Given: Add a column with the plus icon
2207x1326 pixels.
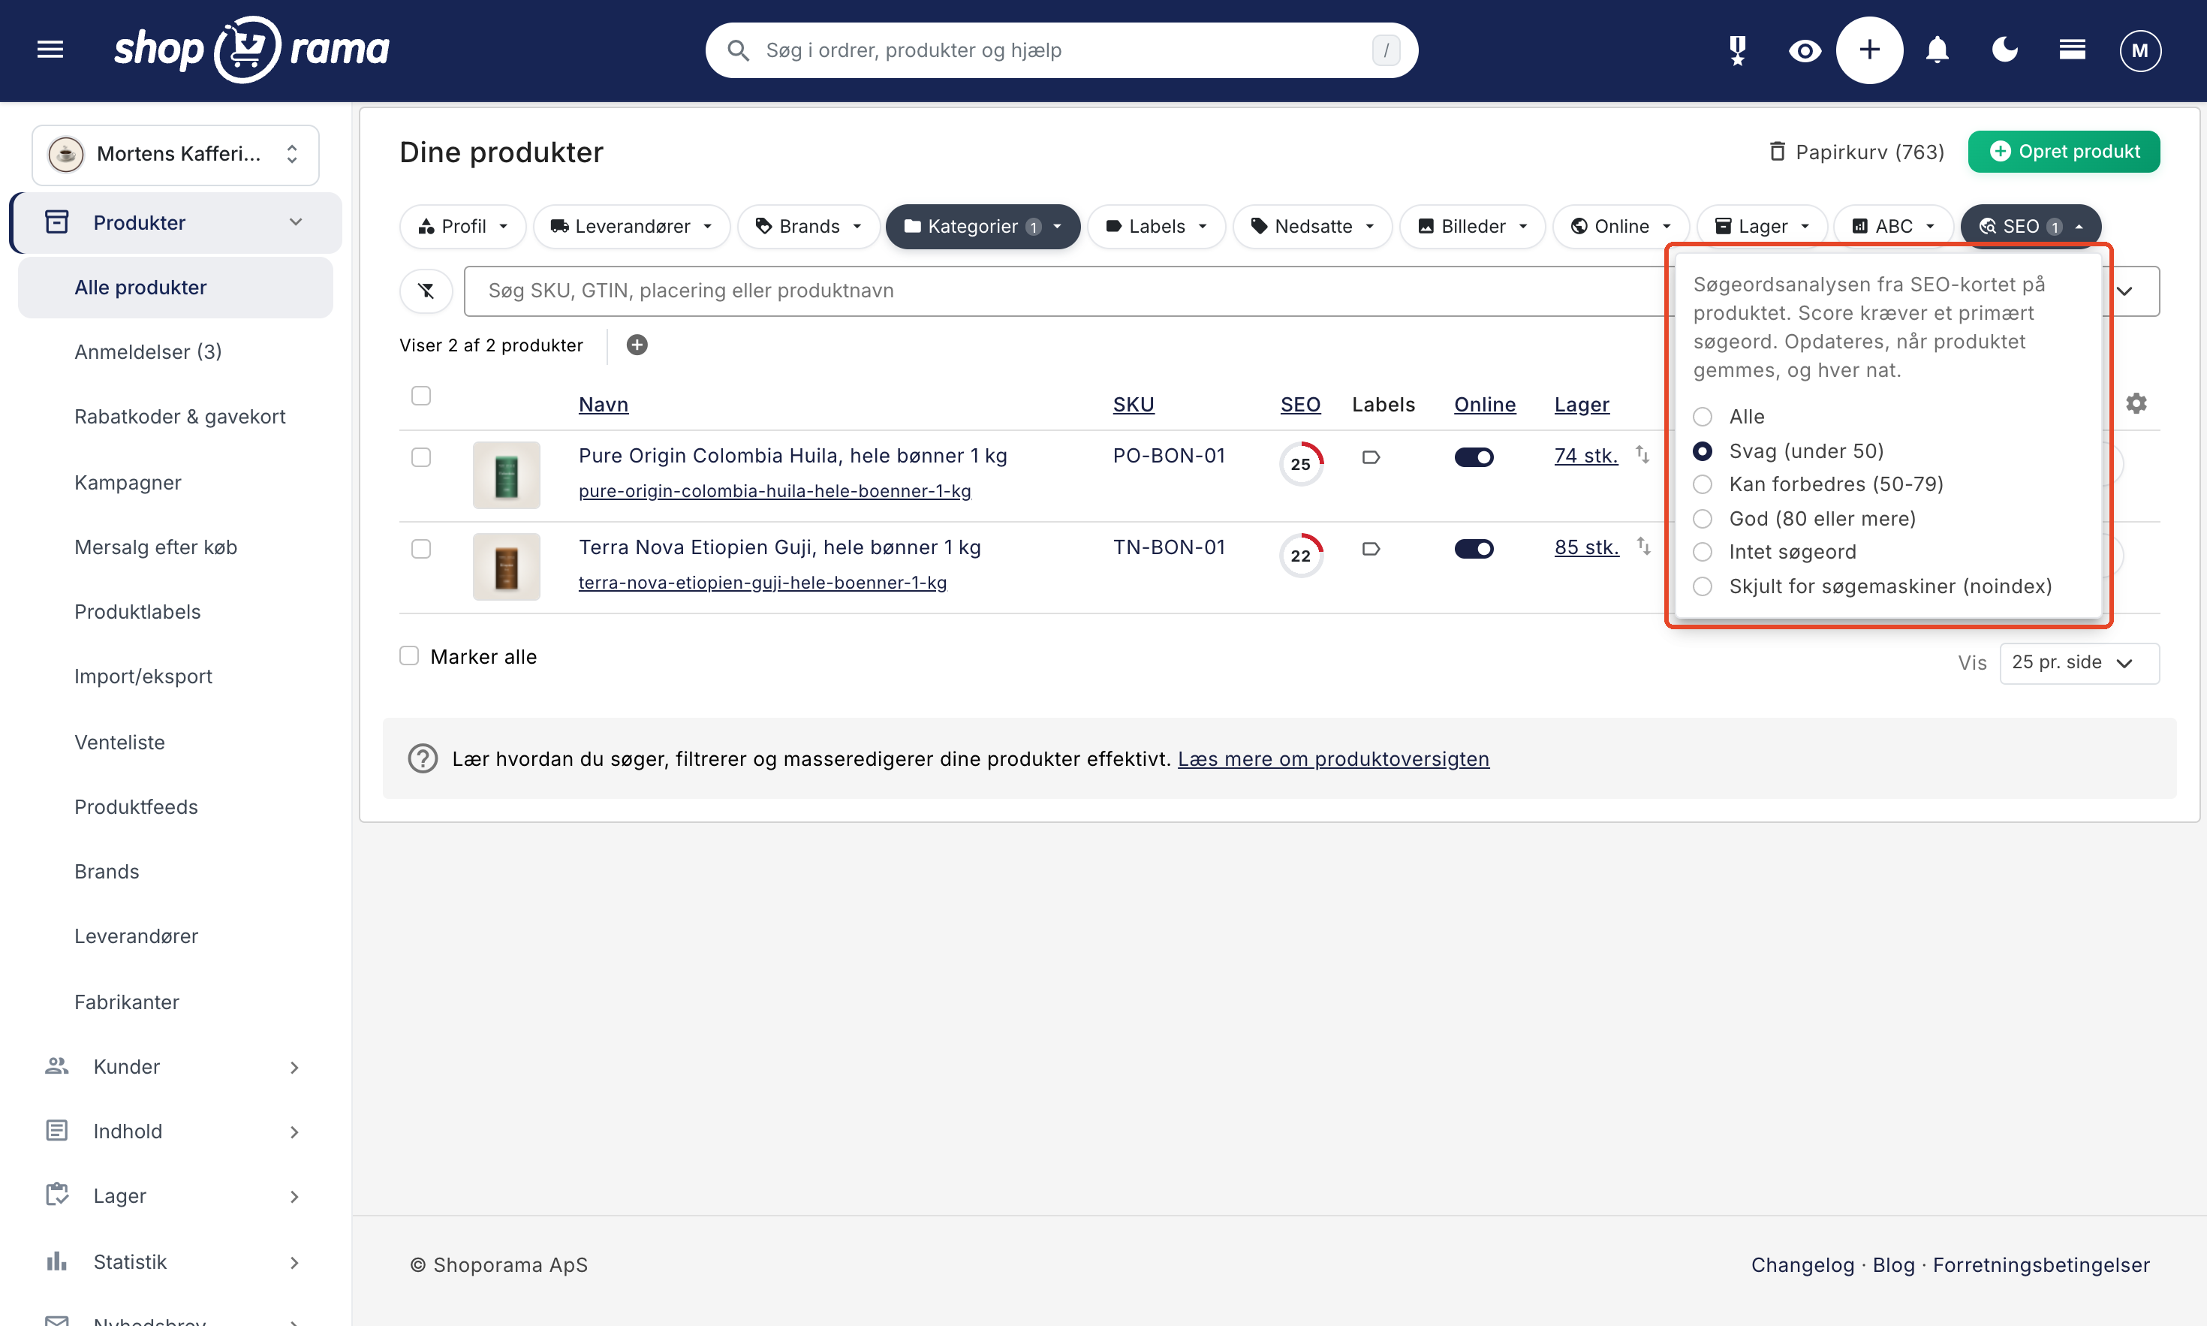Looking at the screenshot, I should point(637,345).
